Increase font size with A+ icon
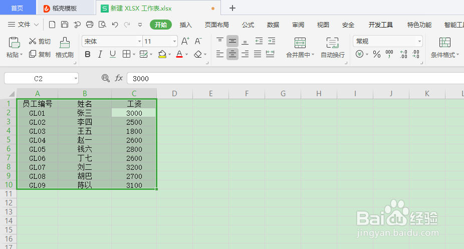Screen dimensions: 464x249 tap(185, 41)
